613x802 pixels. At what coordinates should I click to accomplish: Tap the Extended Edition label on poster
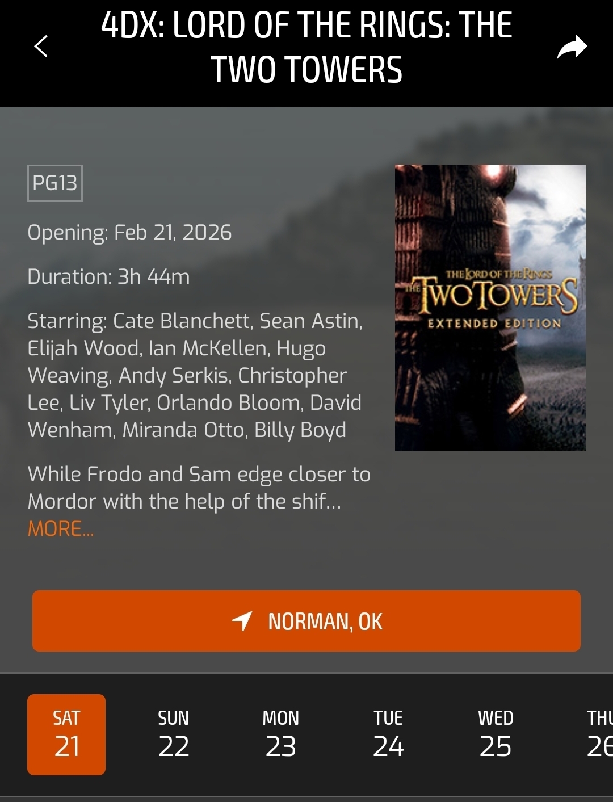click(494, 324)
